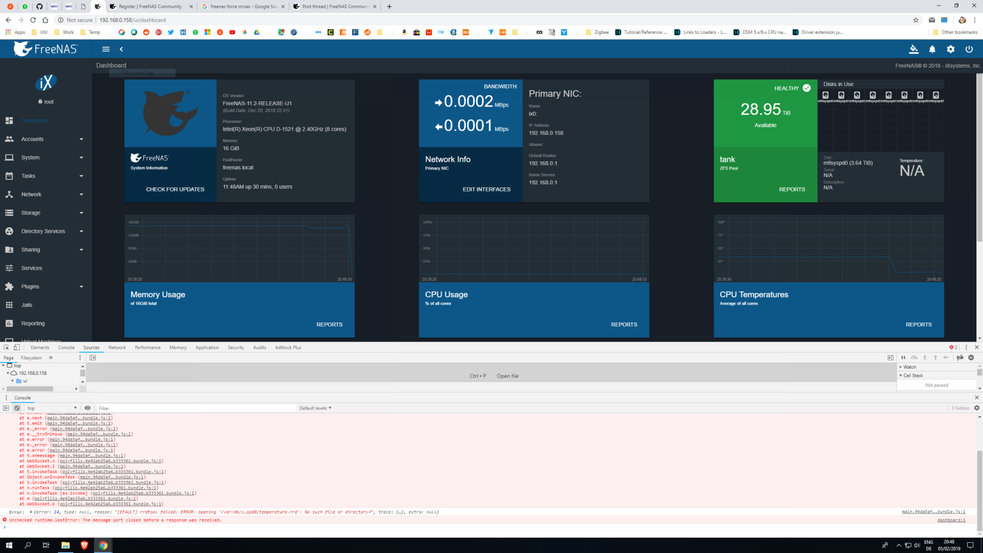The height and width of the screenshot is (553, 983).
Task: Switch to DevTools Application tab
Action: point(207,348)
